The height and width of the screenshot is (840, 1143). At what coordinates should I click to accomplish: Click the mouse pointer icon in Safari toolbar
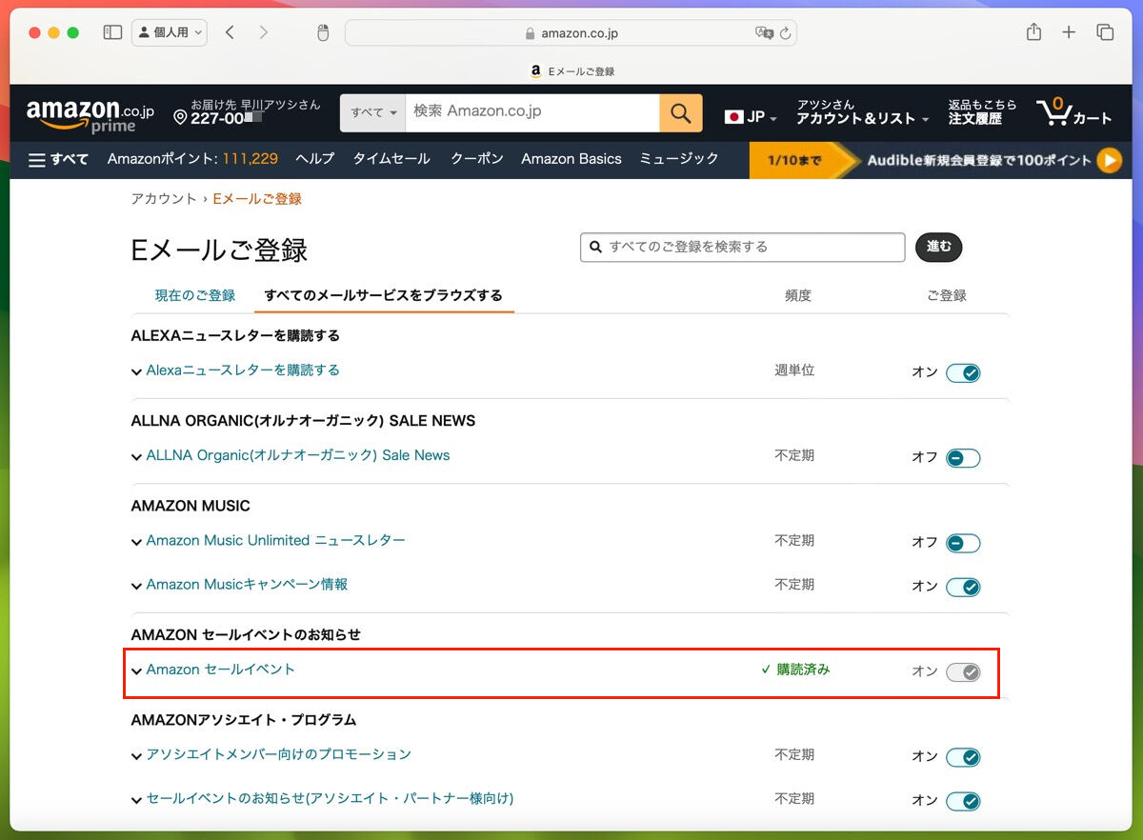(323, 33)
